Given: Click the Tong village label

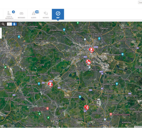Looking at the screenshot, I should click(42, 65).
